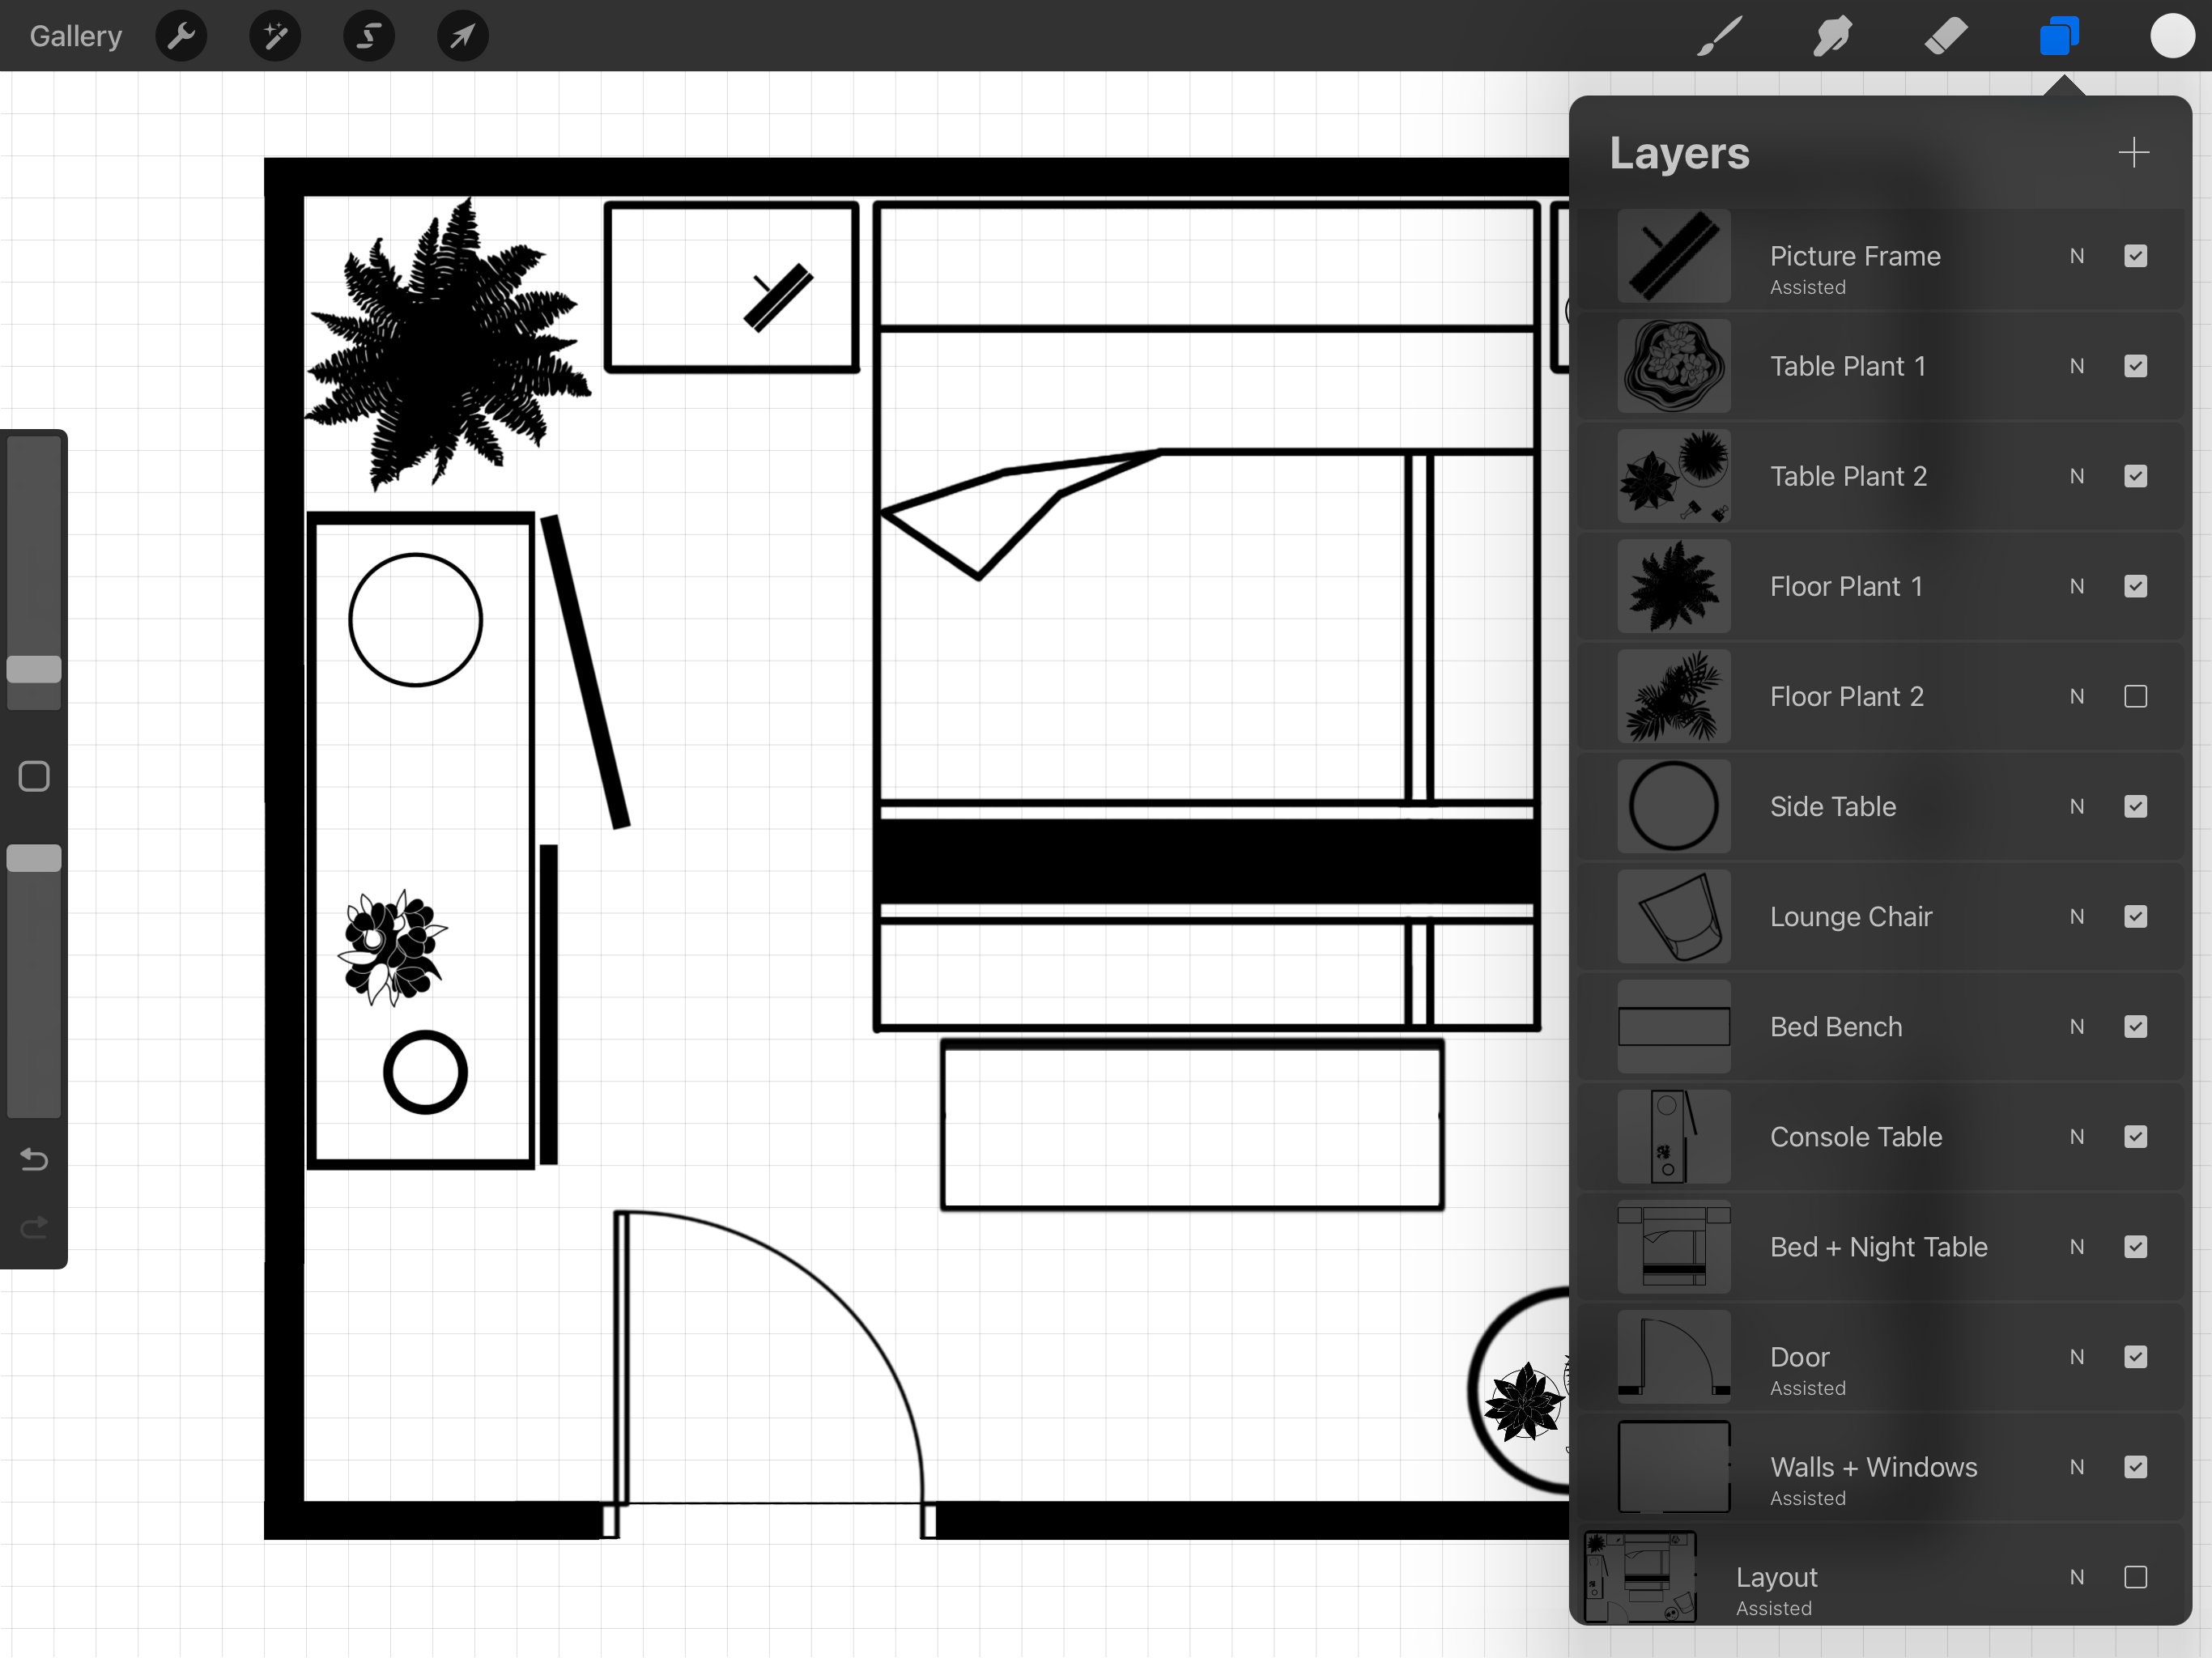The image size is (2212, 1658).
Task: Enable visibility of the Layout layer
Action: tap(2137, 1577)
